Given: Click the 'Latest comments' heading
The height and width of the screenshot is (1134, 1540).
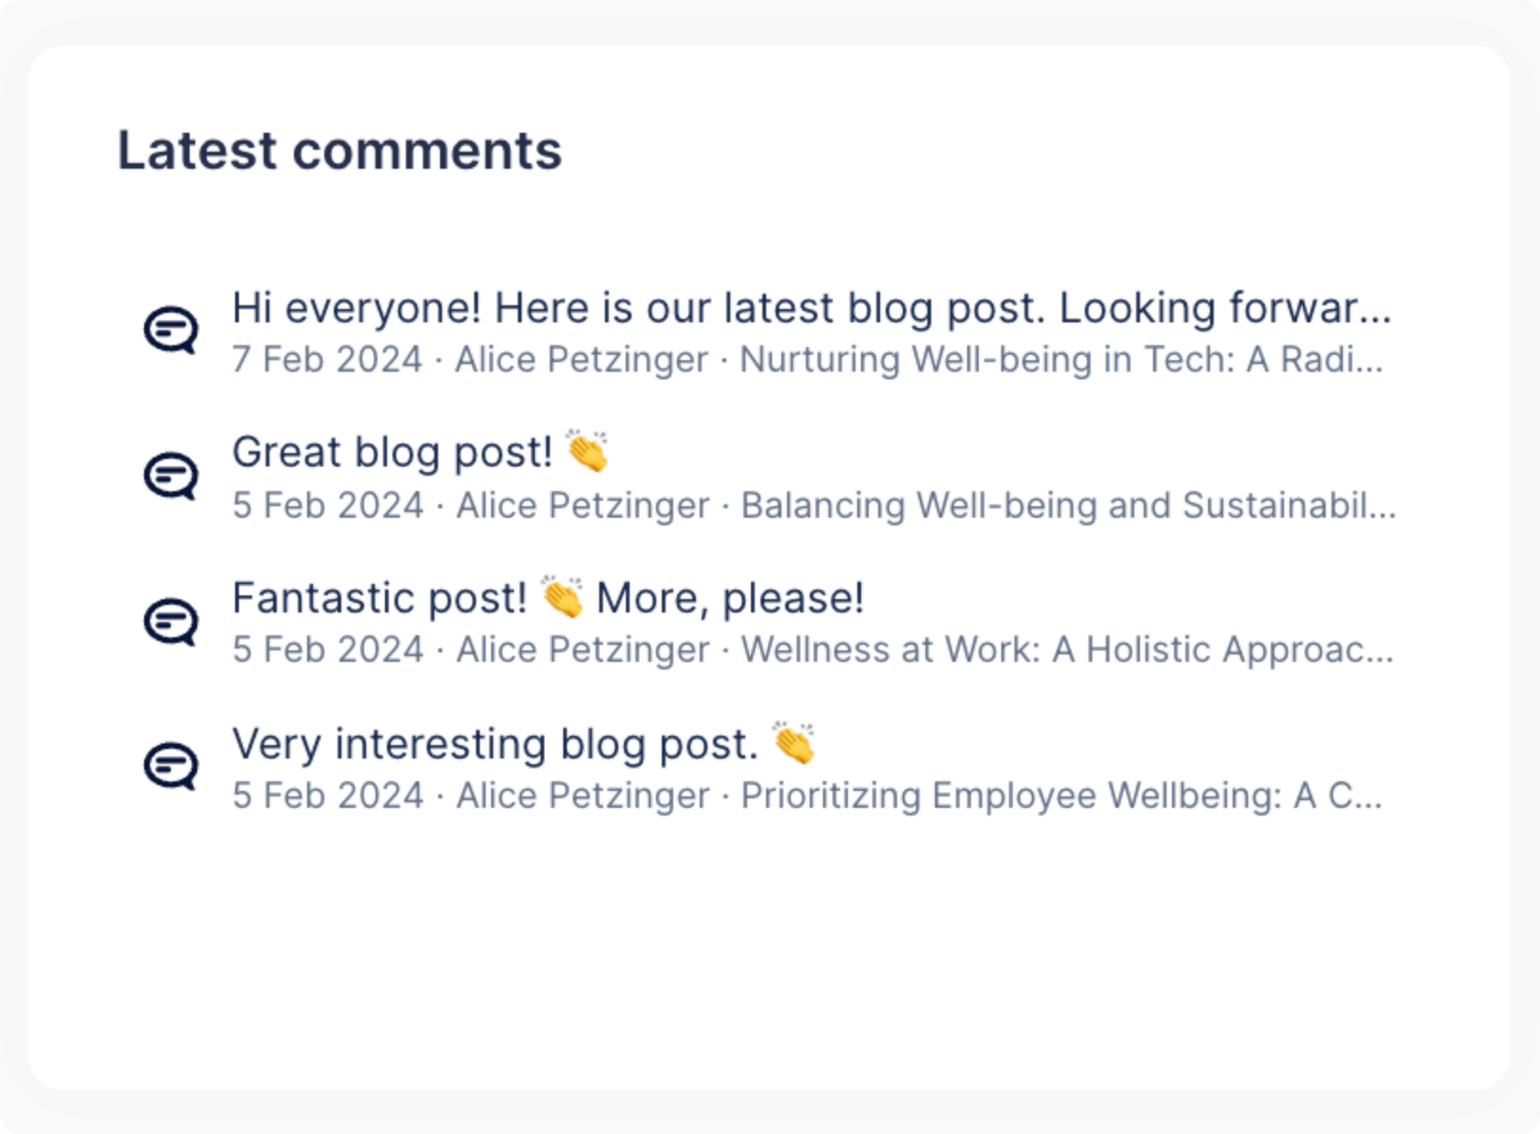Looking at the screenshot, I should coord(339,149).
